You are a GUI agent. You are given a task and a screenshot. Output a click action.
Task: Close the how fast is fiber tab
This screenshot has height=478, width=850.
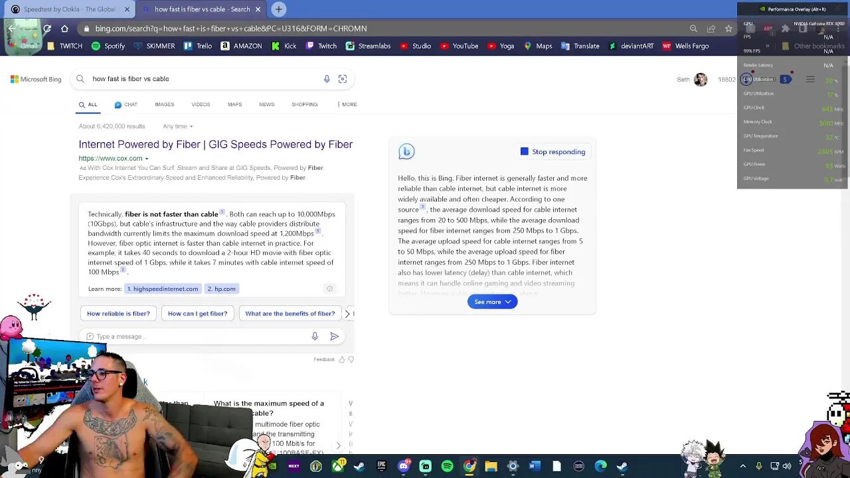coord(258,9)
